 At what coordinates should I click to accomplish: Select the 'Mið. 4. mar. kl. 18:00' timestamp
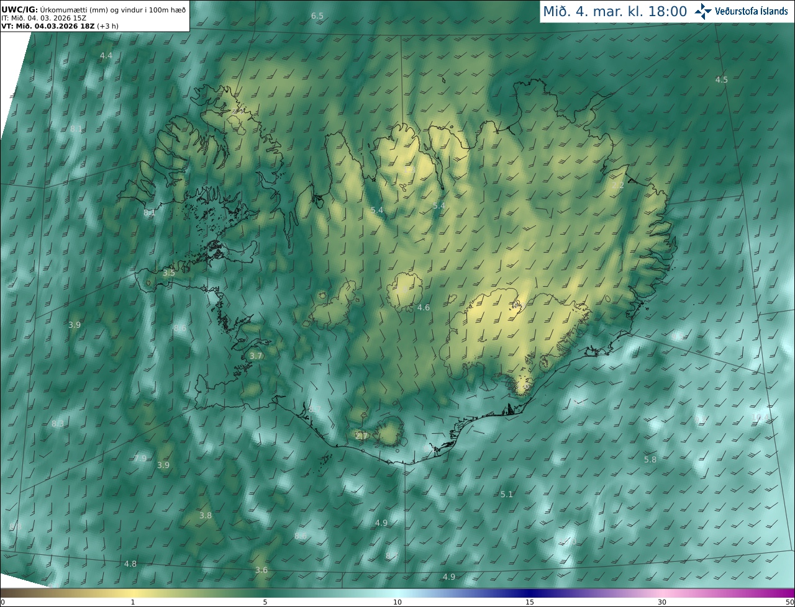[x=615, y=11]
